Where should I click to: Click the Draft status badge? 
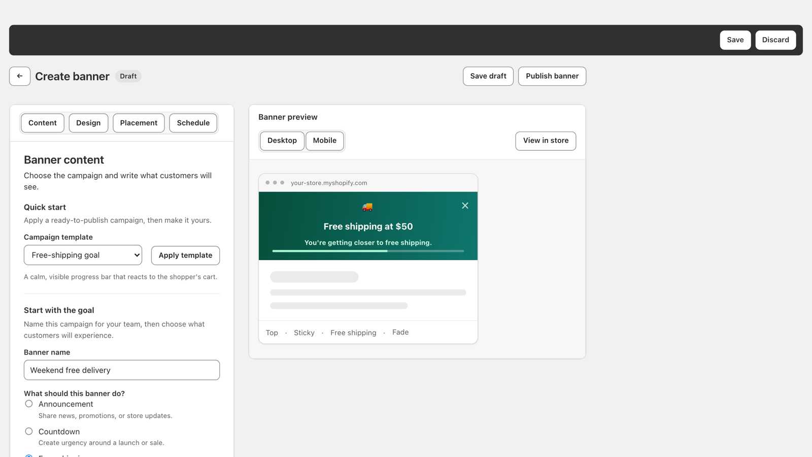pyautogui.click(x=128, y=76)
